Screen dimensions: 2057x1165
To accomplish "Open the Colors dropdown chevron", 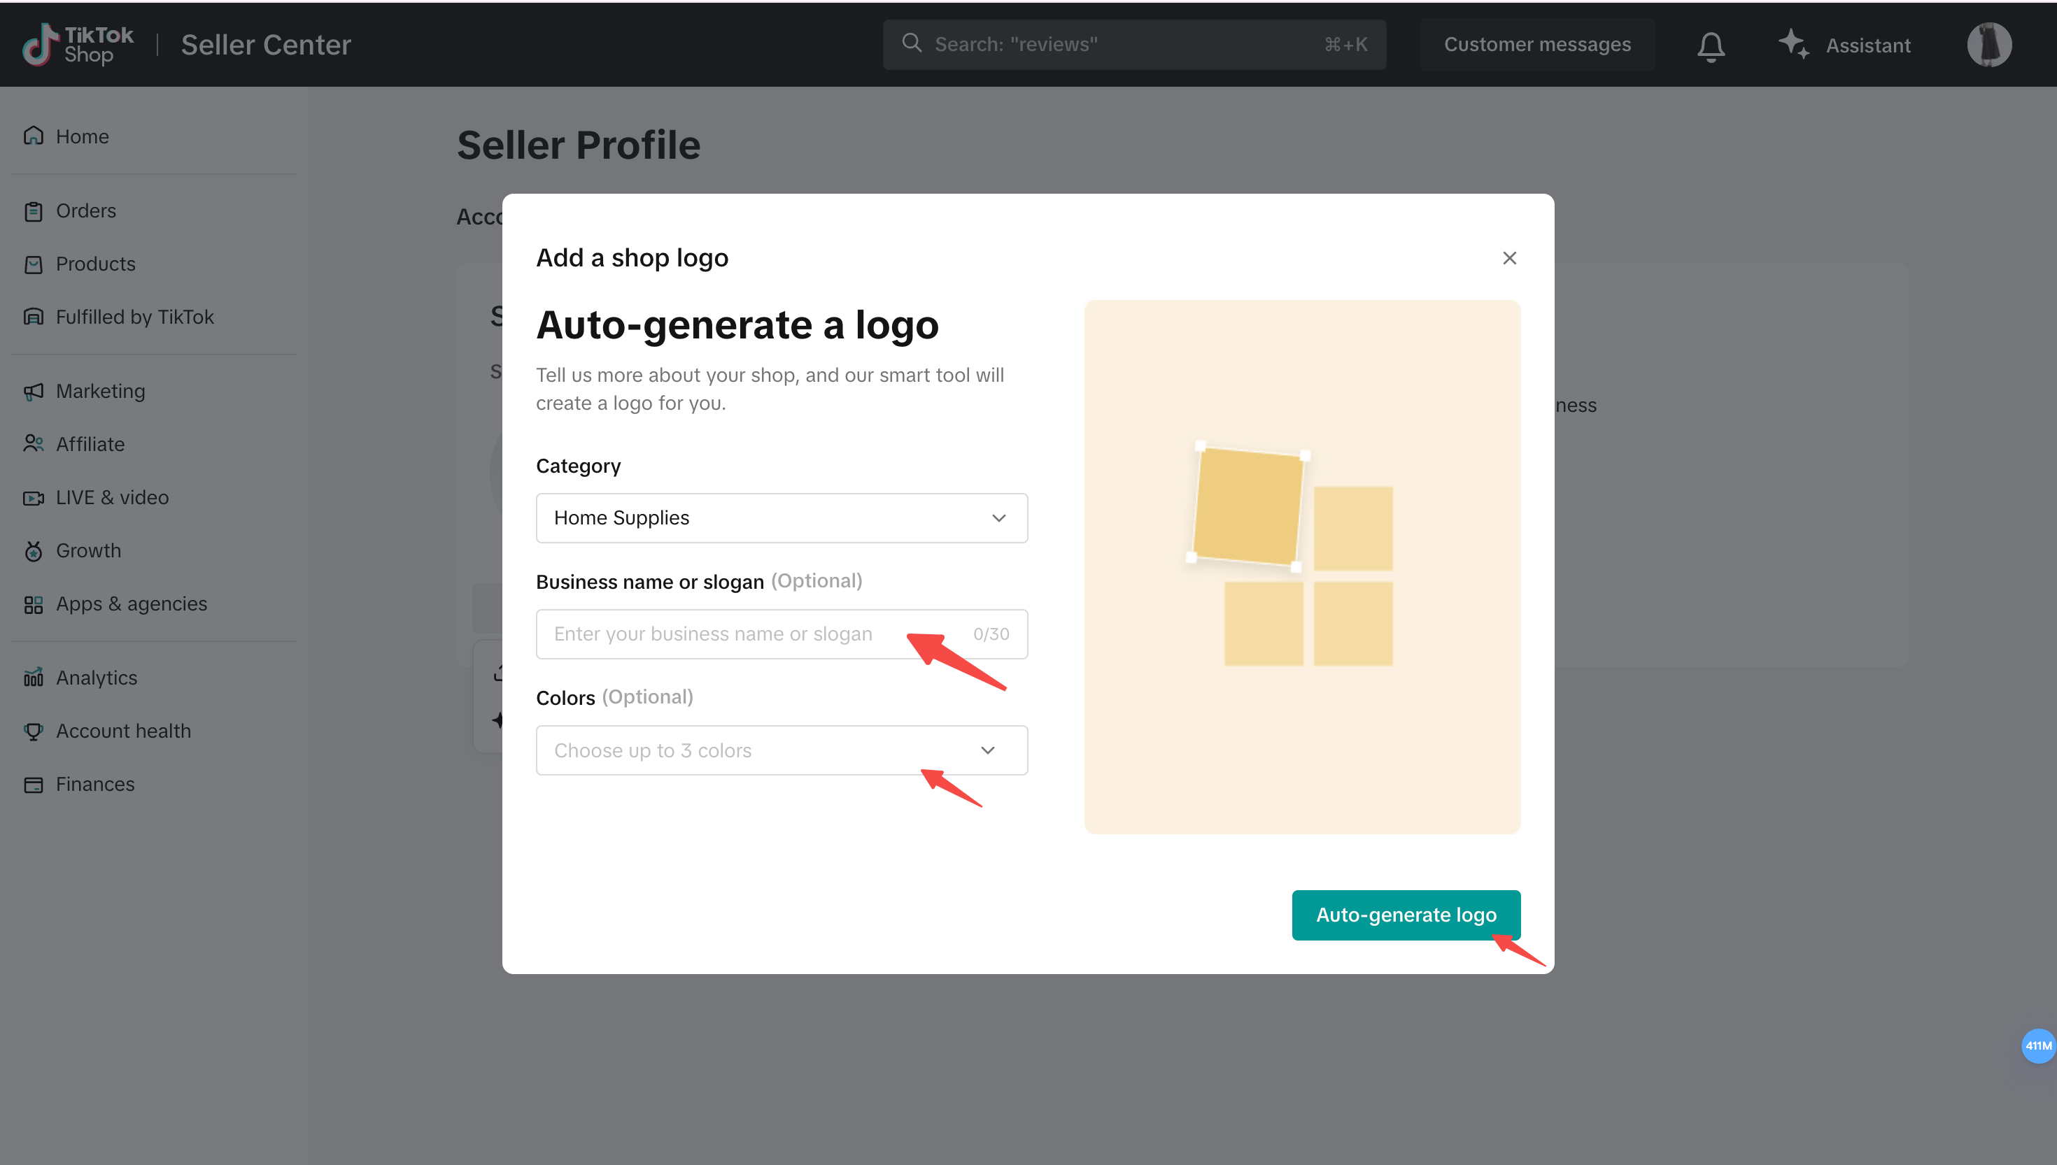I will point(988,750).
